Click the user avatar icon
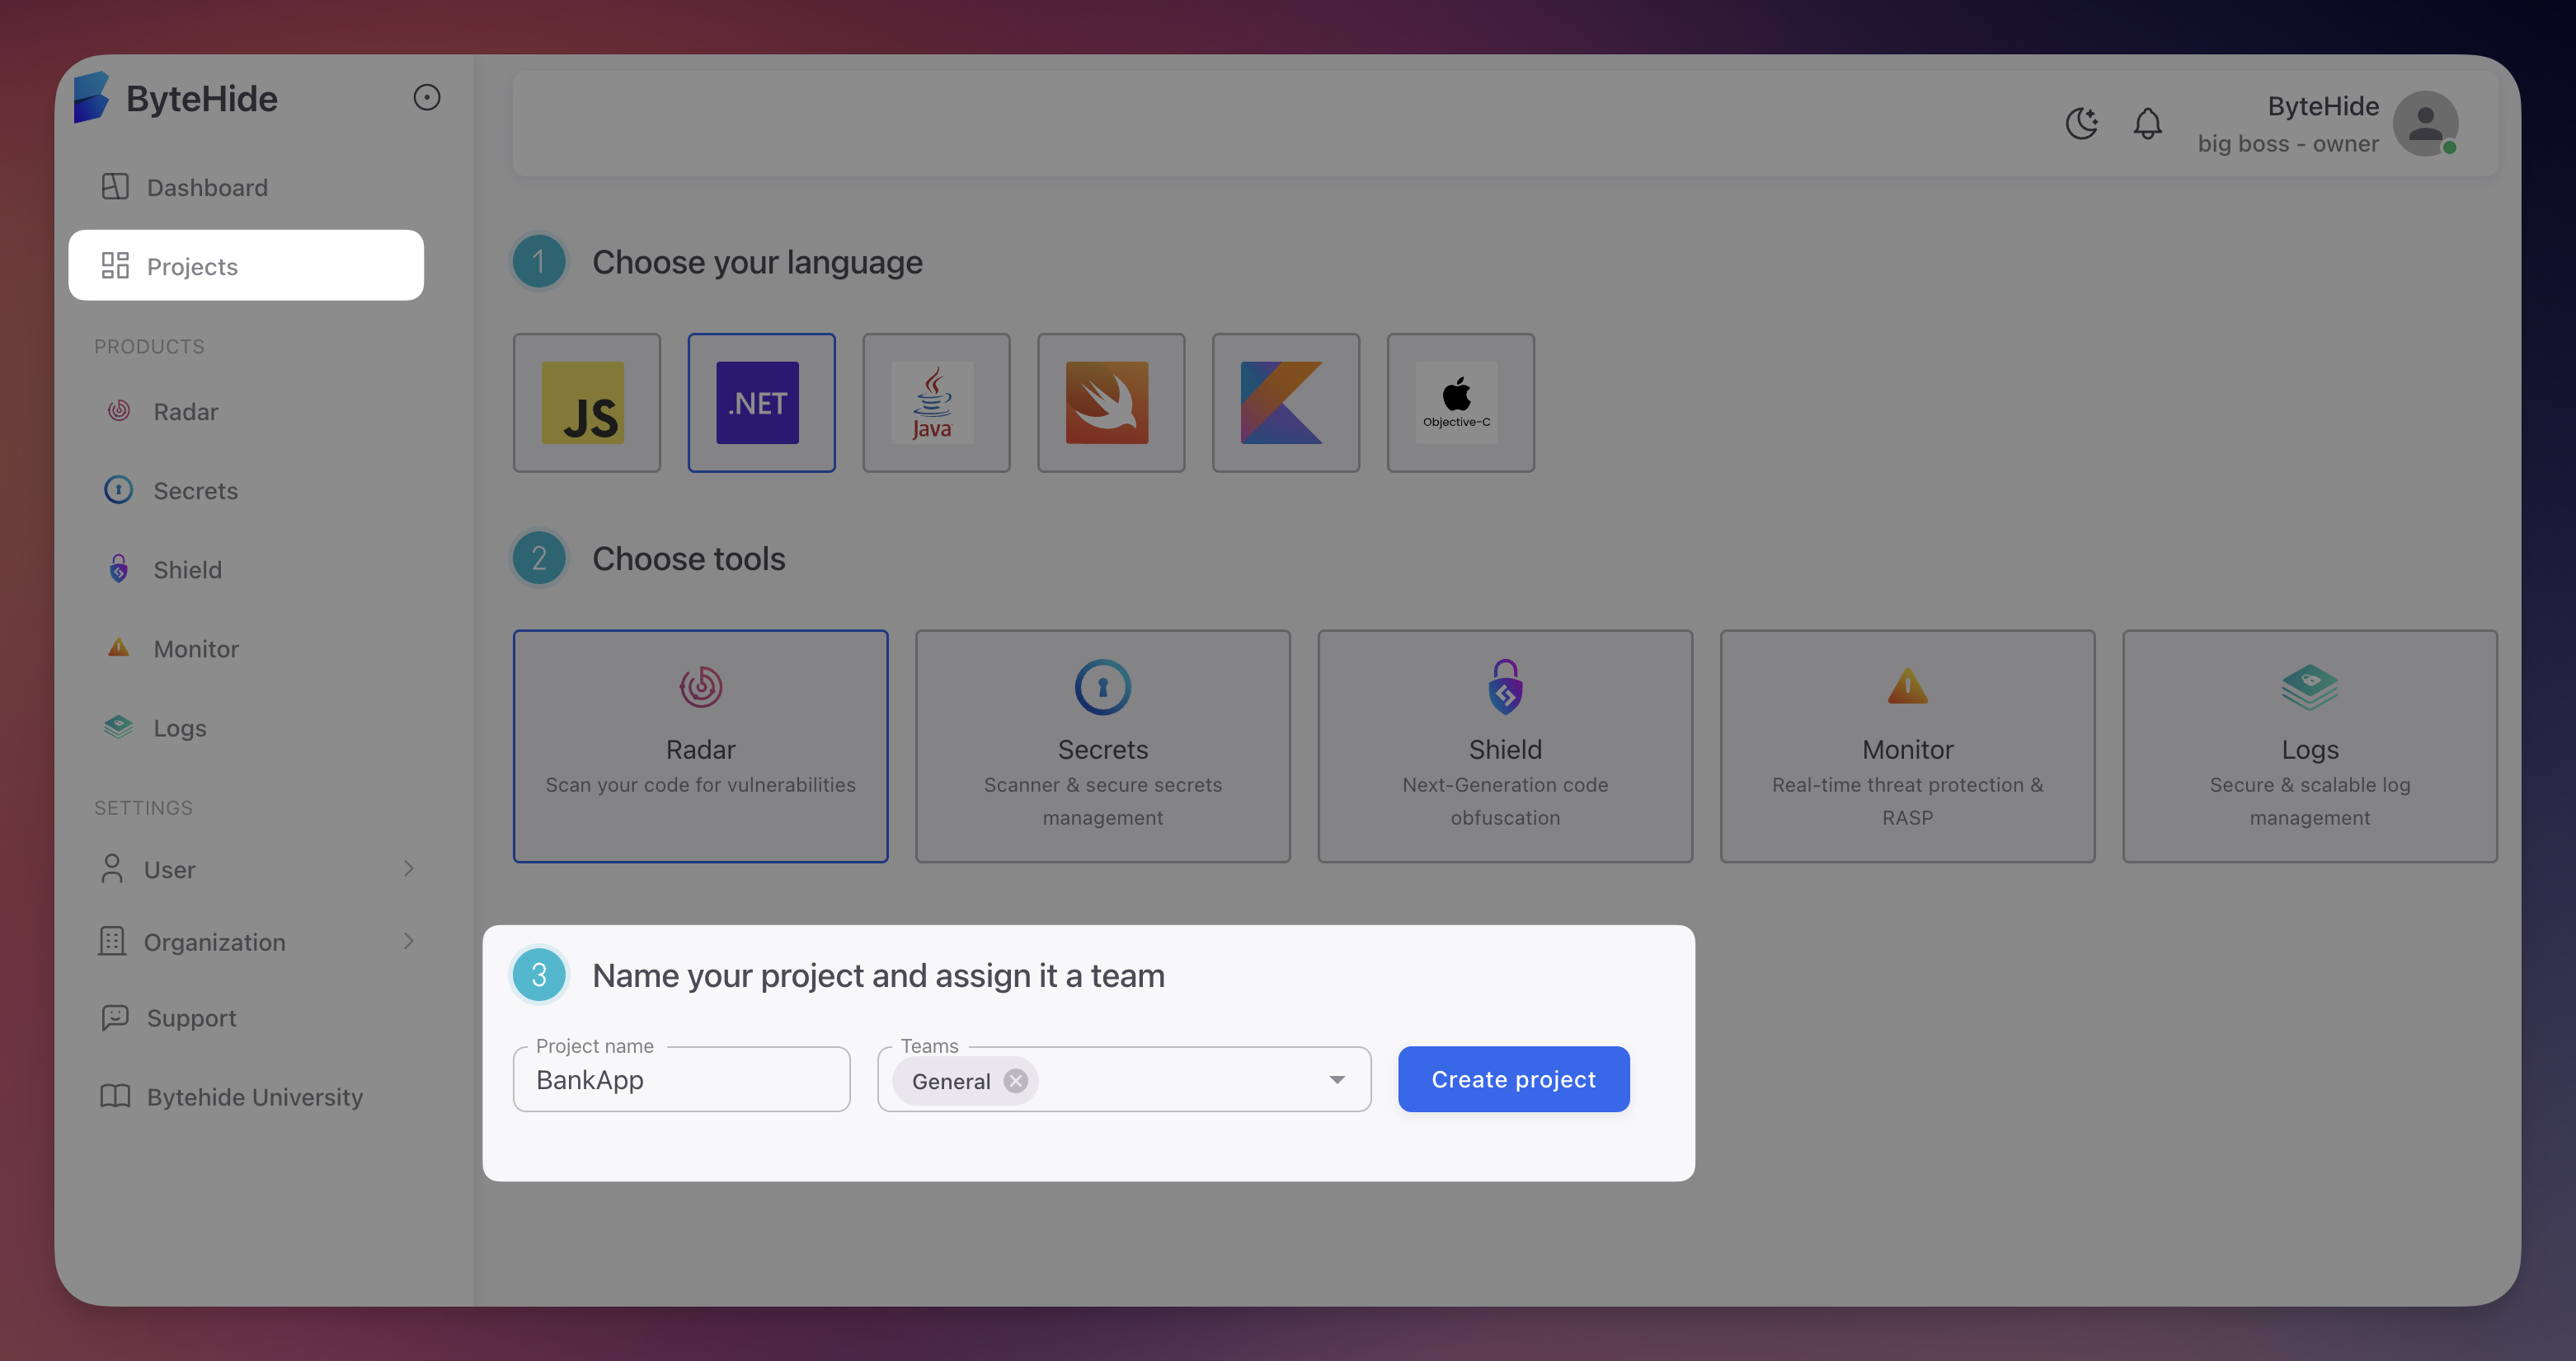Screen dimensions: 2576x1361 pyautogui.click(x=2424, y=123)
